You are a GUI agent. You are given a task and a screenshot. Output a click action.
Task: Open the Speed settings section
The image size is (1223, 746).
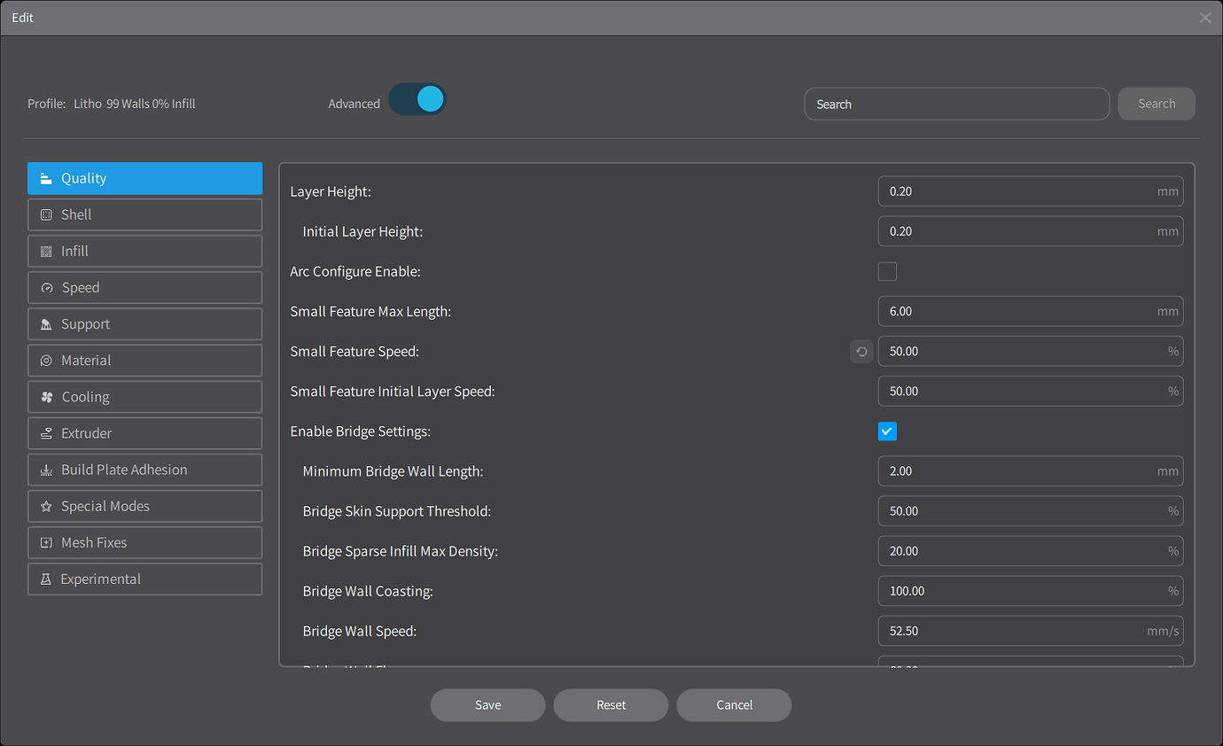click(144, 287)
